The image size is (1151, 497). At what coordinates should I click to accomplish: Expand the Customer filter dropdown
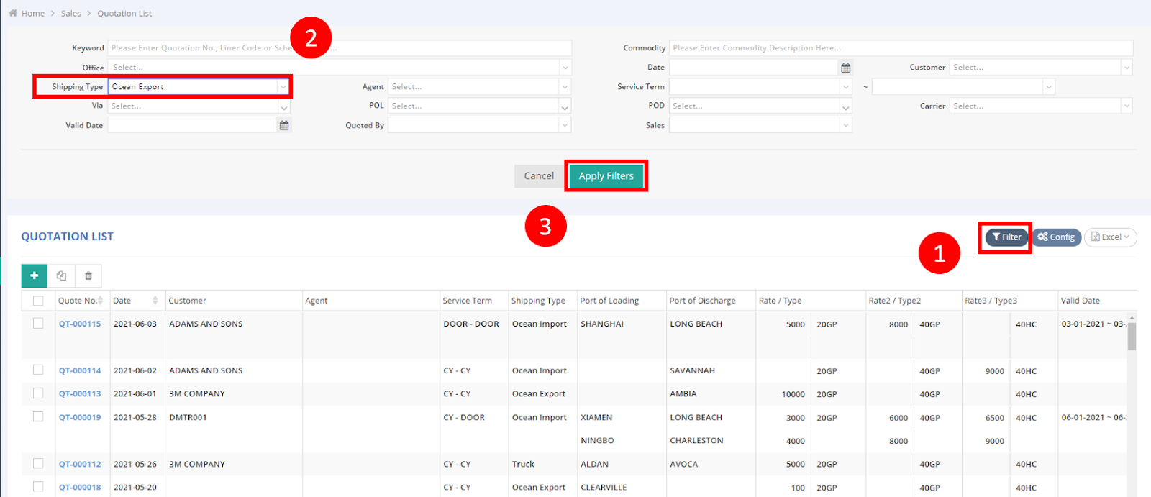tap(1126, 68)
